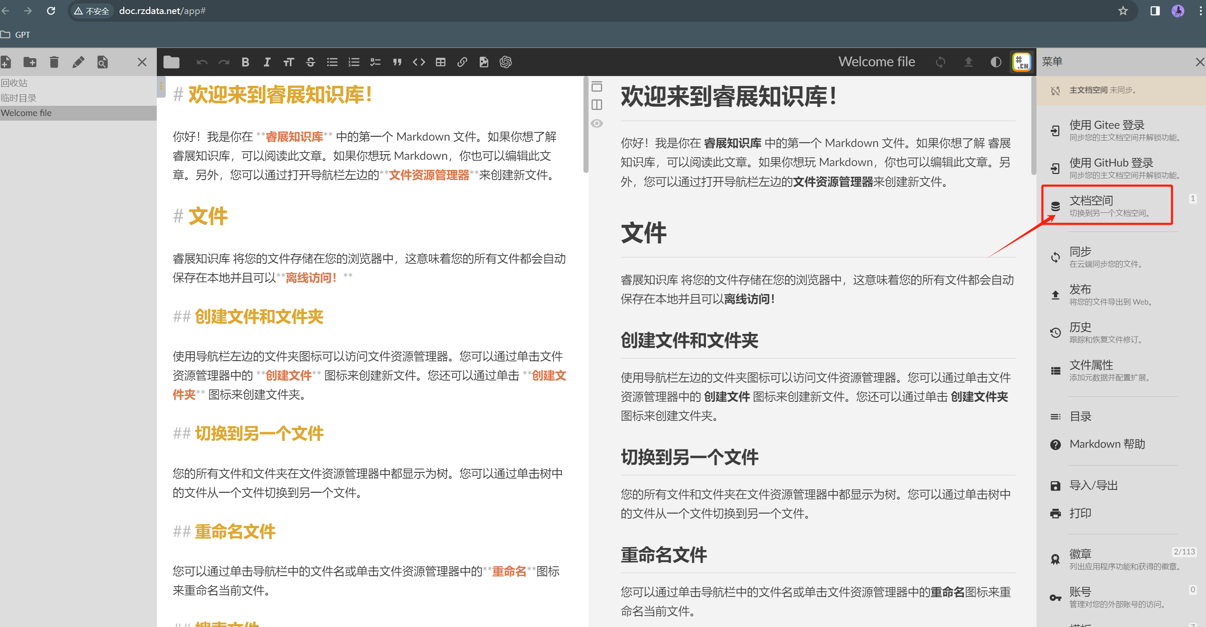Screen dimensions: 1206x627
Task: Switch to side-by-side layout view
Action: pyautogui.click(x=597, y=104)
